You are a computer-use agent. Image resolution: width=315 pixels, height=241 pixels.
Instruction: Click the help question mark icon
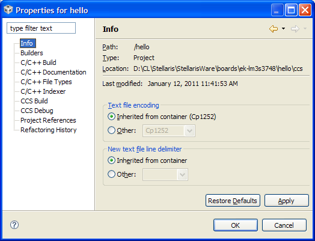point(14,225)
